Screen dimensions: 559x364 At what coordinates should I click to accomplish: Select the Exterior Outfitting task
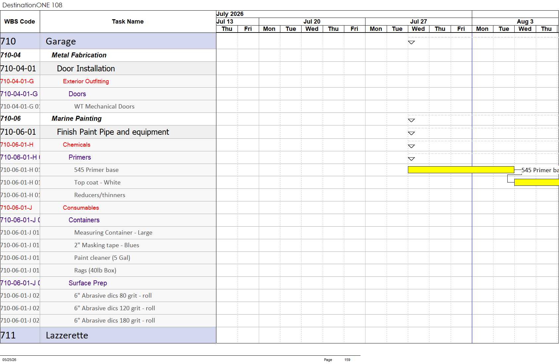click(x=86, y=81)
